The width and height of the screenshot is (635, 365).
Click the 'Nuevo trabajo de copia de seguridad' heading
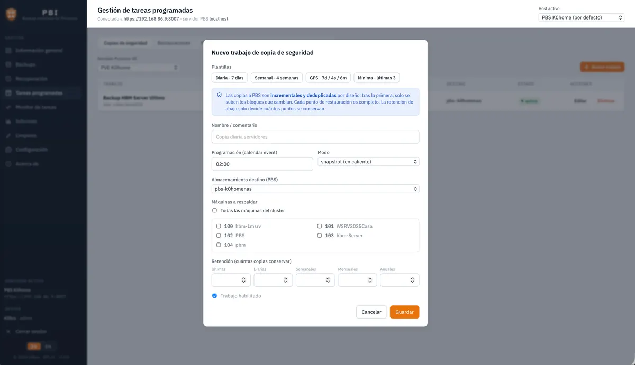tap(262, 53)
